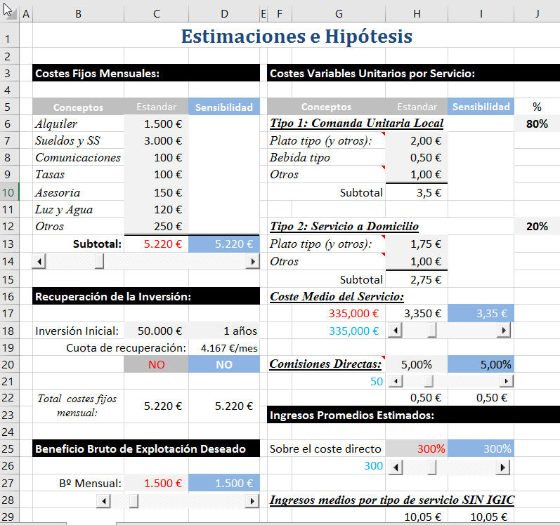Viewport: 560px width, 525px height.
Task: Click the Estimaciones e Hipótesis title cell
Action: click(x=296, y=36)
